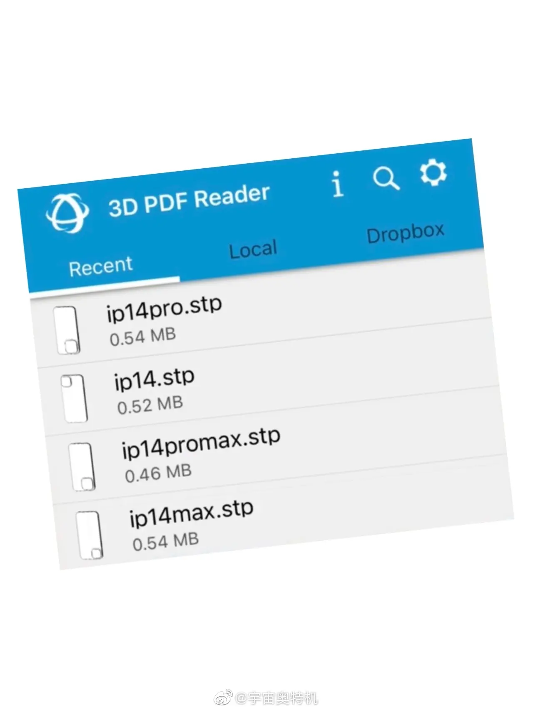Open the ip14.stp file name
Screen dimensions: 533x711
point(154,379)
